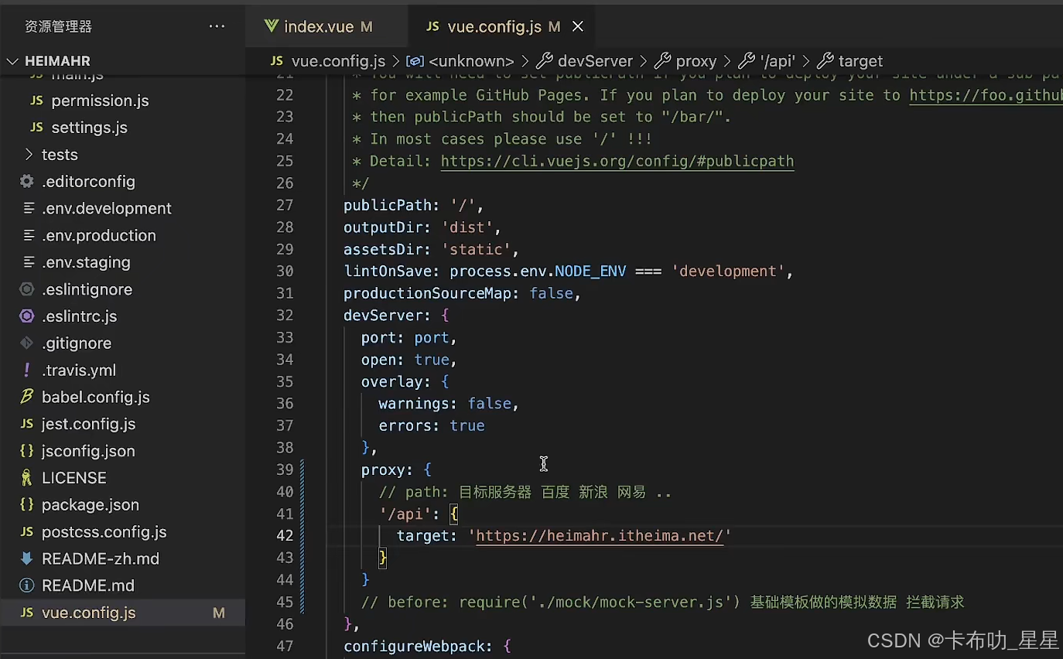Click the braces icon beside jsconfig.json
This screenshot has width=1063, height=659.
27,451
